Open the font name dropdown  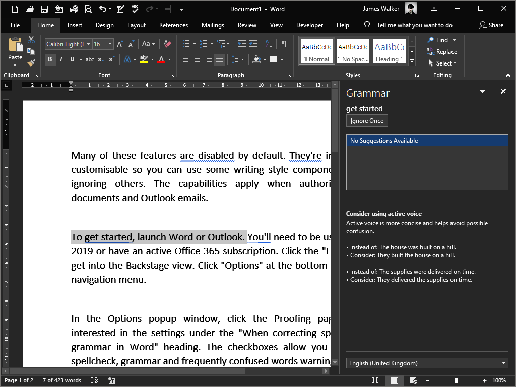point(89,44)
